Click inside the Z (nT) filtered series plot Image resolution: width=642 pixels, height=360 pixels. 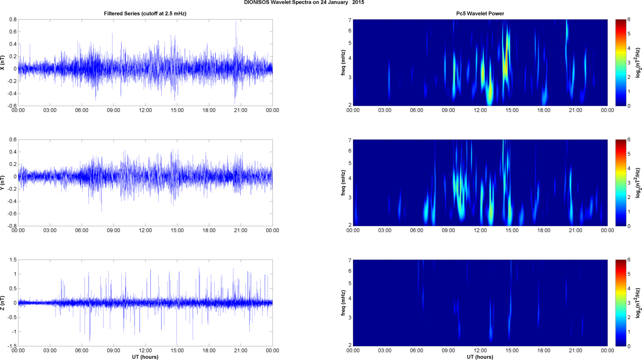coord(145,303)
